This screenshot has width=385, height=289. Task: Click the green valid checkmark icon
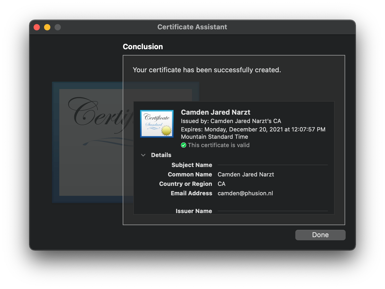[x=184, y=145]
